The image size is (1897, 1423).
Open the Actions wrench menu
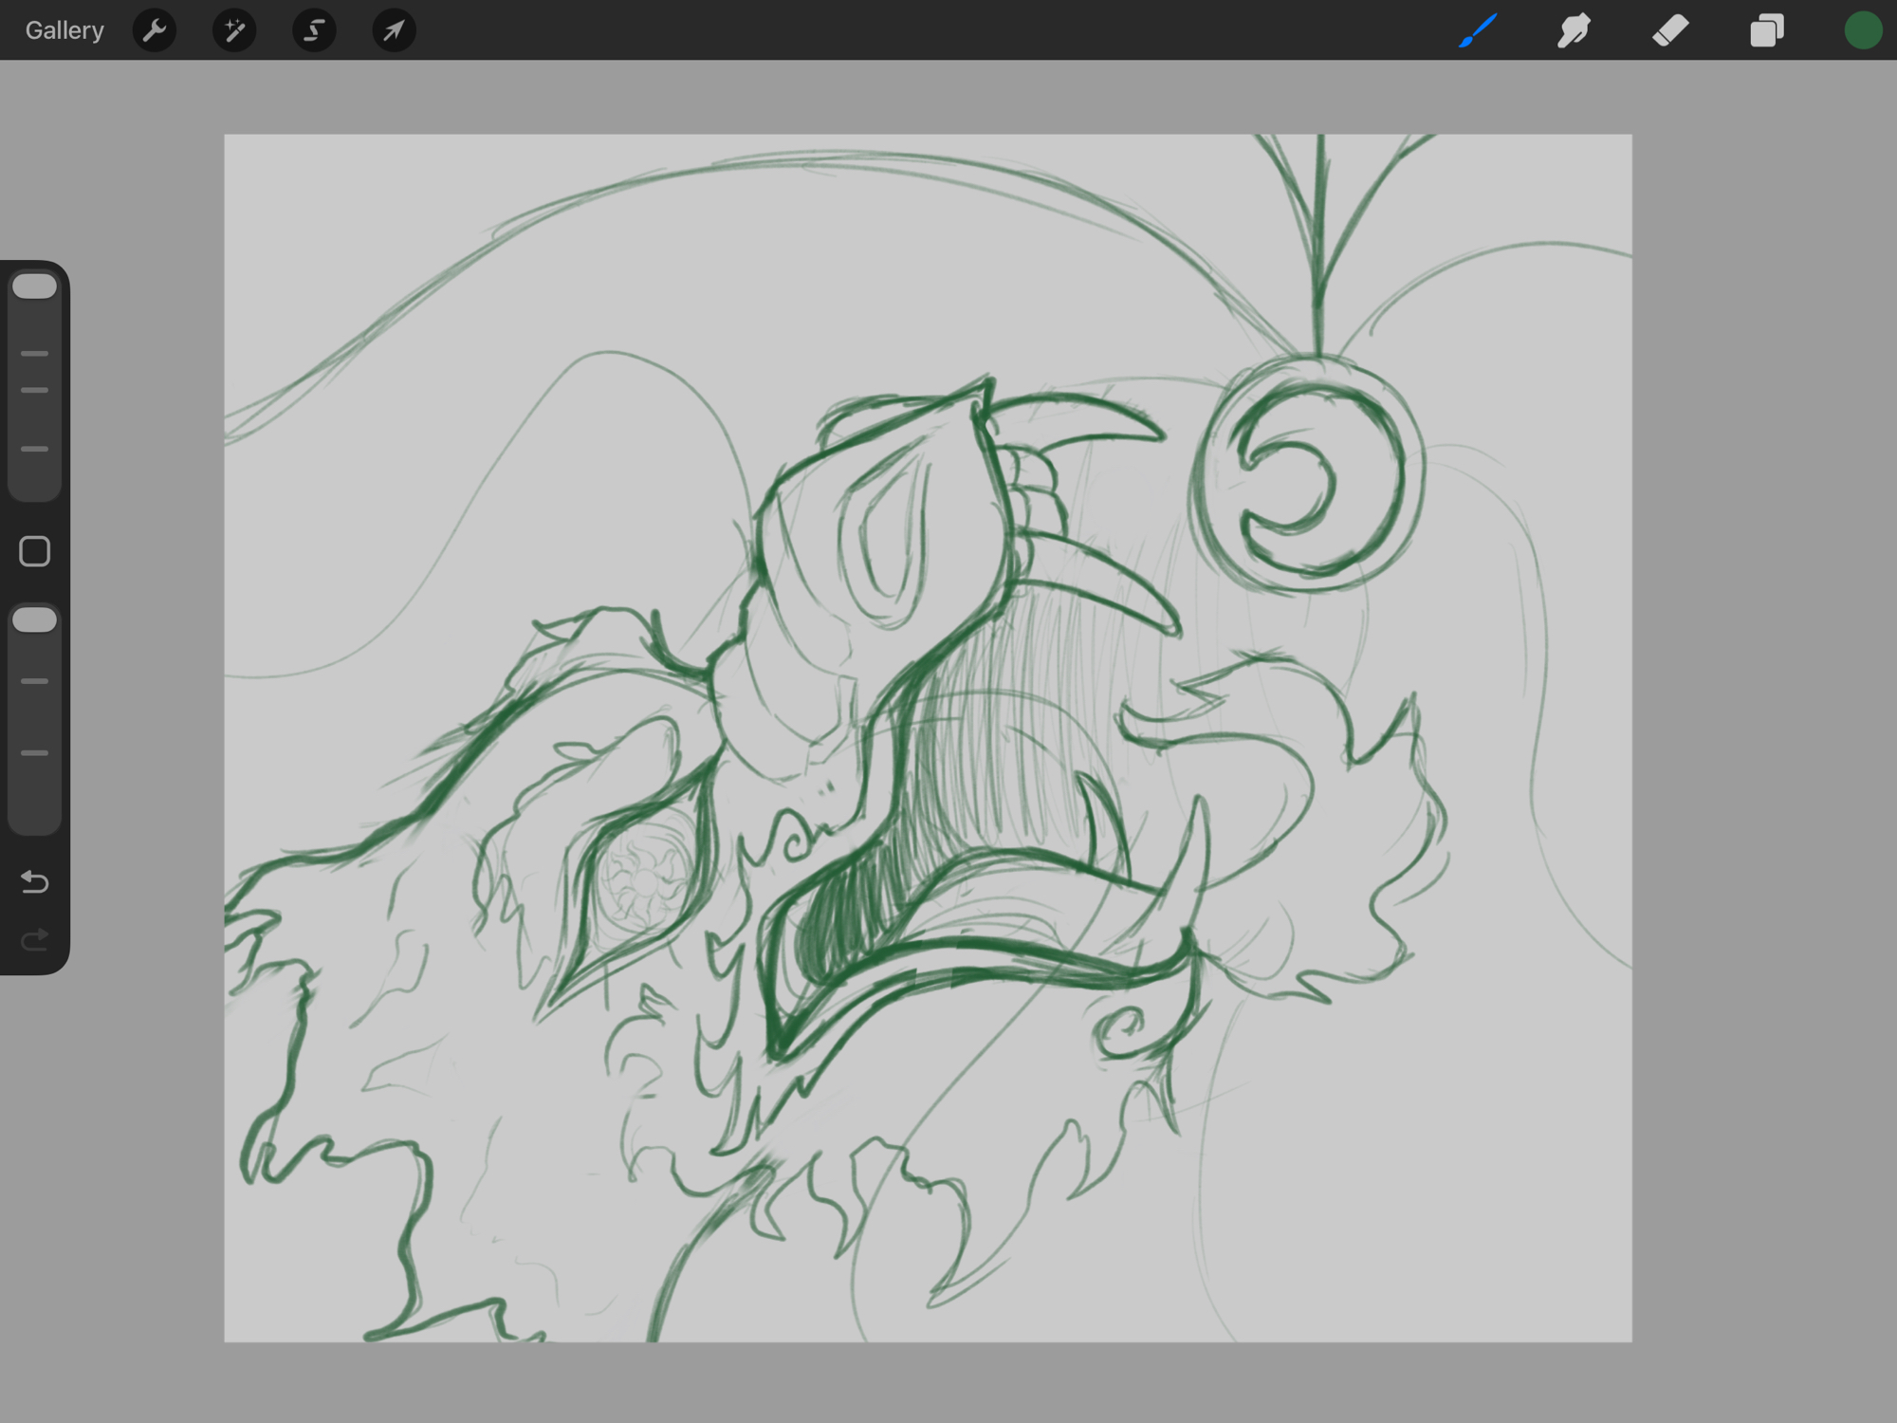point(155,30)
